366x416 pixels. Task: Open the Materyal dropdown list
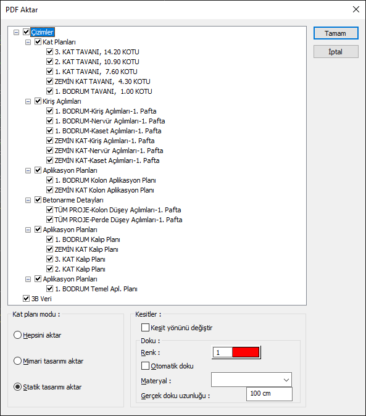251,380
